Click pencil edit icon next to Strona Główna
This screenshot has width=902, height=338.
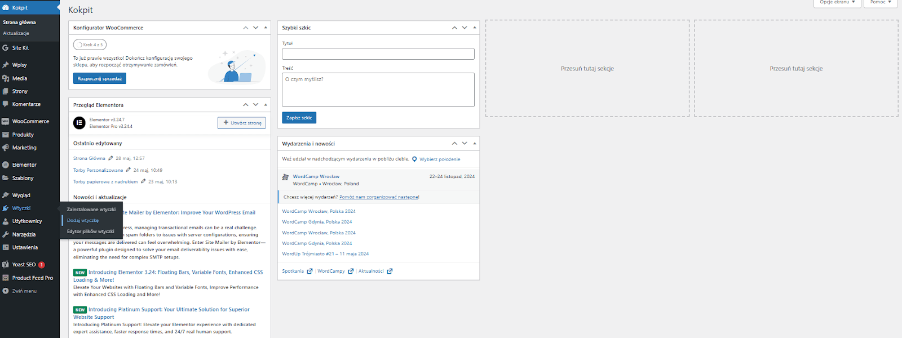(x=110, y=158)
